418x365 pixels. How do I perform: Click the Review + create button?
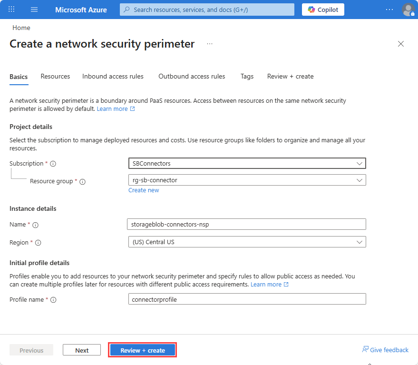[143, 350]
